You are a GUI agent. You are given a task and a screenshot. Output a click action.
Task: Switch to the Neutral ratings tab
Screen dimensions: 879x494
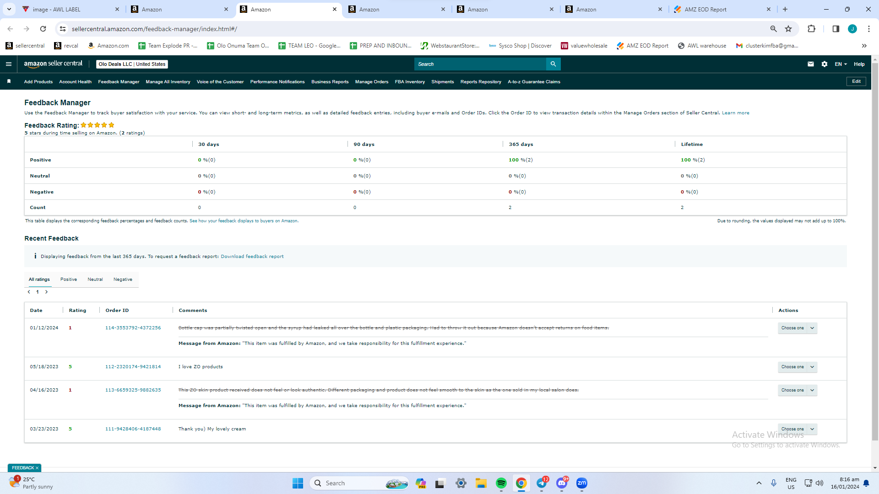tap(95, 279)
